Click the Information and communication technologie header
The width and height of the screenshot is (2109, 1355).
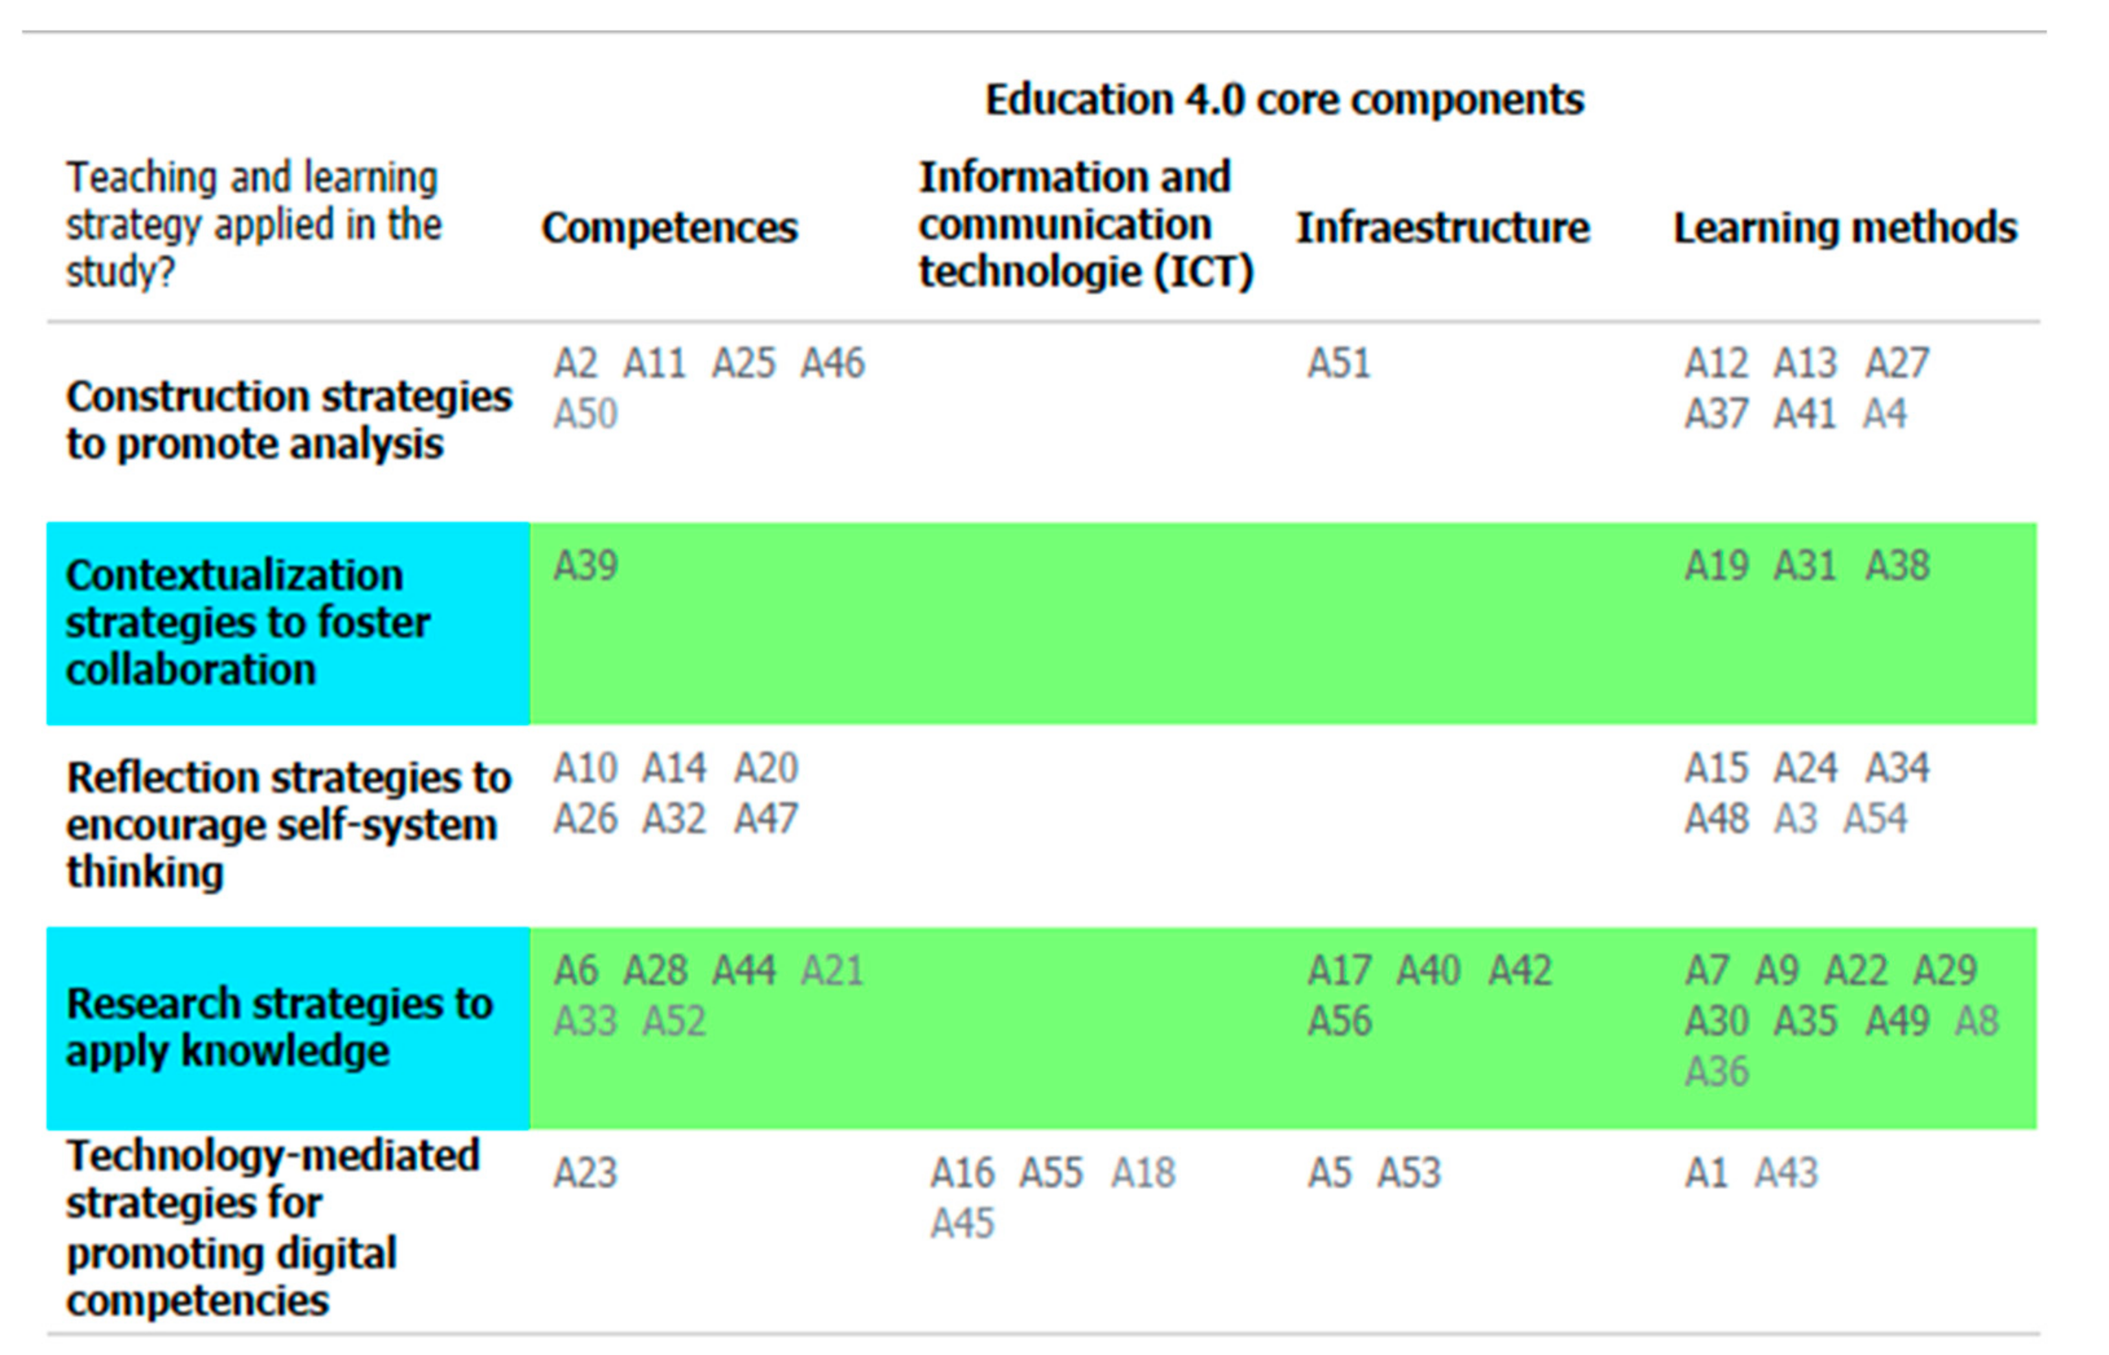click(x=1086, y=225)
